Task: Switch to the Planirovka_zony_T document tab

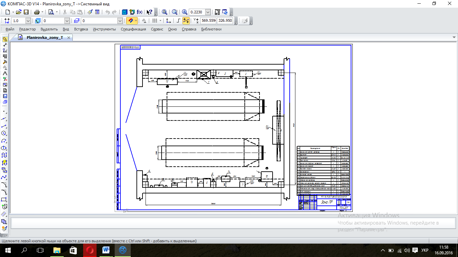Action: [45, 38]
